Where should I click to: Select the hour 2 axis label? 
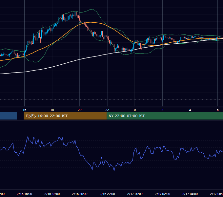click(162, 110)
